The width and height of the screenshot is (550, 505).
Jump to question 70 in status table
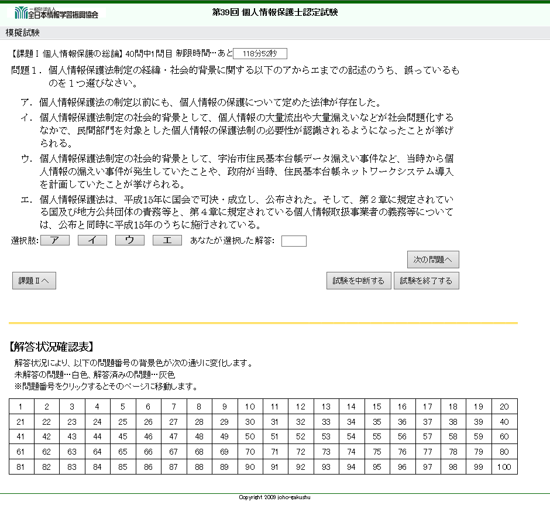(250, 452)
